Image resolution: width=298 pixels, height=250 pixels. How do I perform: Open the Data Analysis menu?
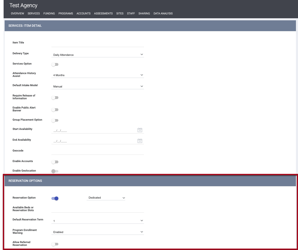[163, 13]
